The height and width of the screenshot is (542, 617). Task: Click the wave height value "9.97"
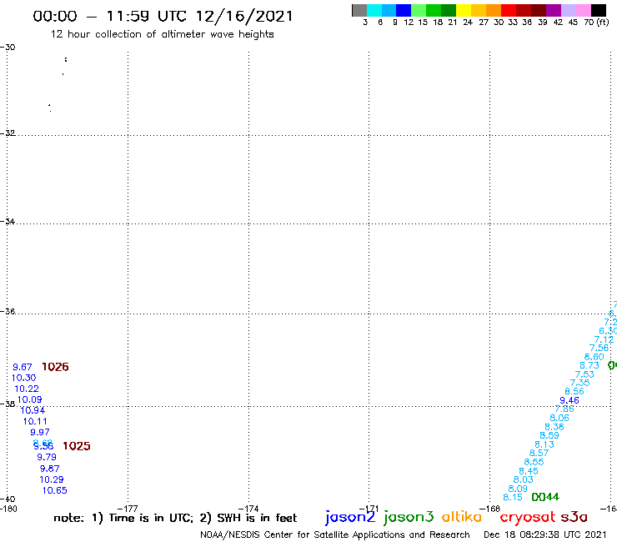[x=40, y=432]
